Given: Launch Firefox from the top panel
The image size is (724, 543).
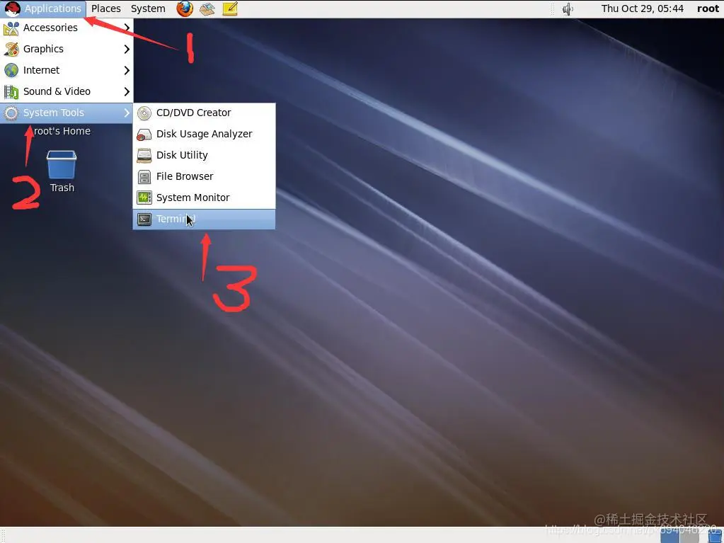Looking at the screenshot, I should pos(185,8).
